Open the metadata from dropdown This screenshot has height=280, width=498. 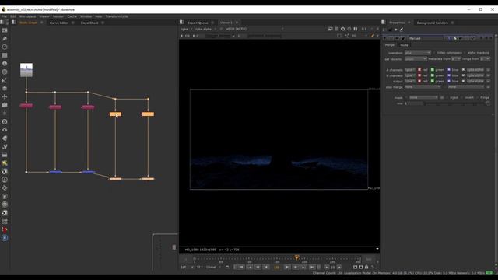456,59
